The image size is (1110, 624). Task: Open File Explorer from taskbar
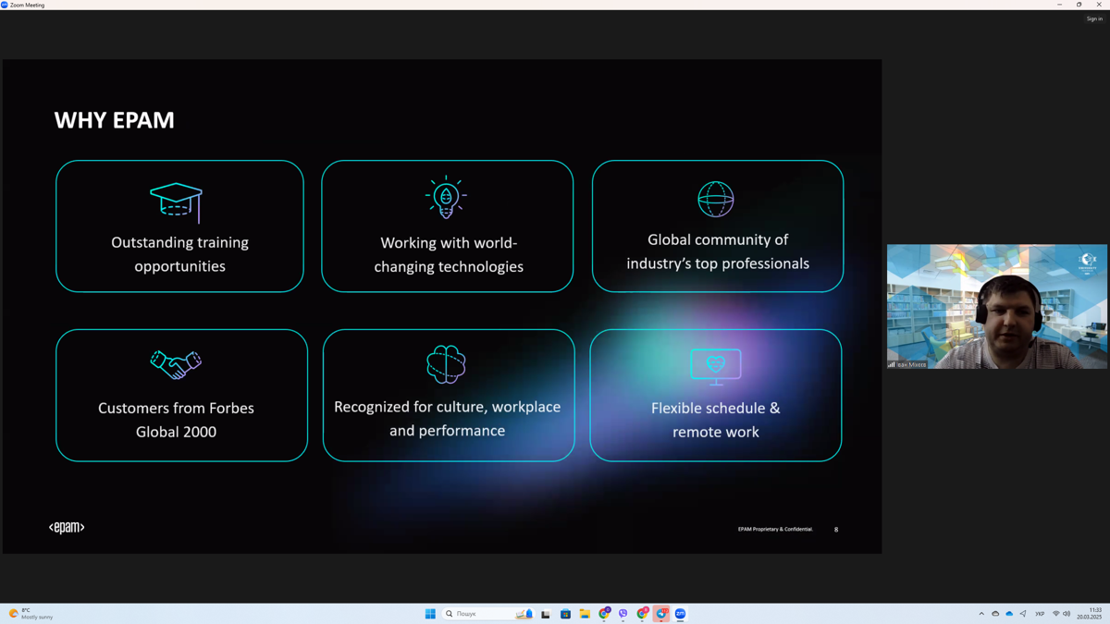[x=585, y=614]
